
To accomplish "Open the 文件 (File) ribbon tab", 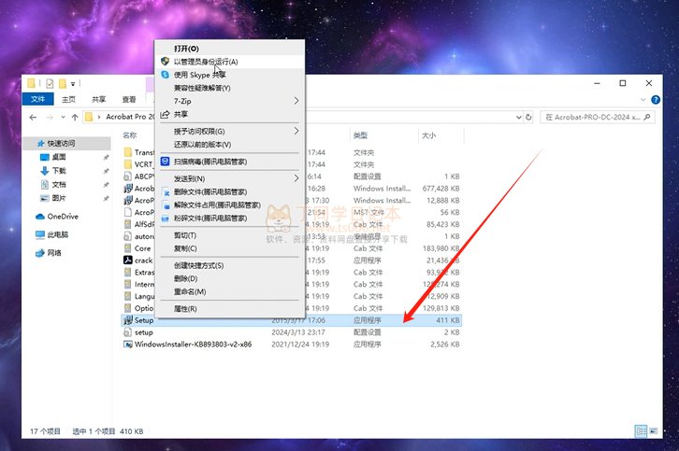I will click(x=37, y=99).
